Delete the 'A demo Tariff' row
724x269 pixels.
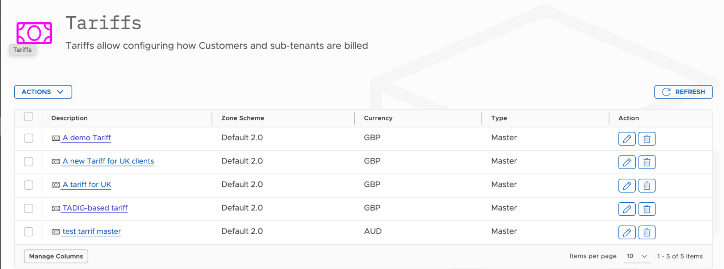647,139
